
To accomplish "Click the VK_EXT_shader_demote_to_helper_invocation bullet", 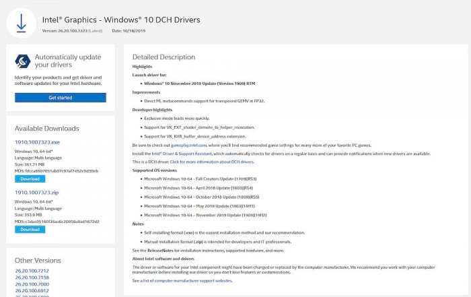I will (199, 127).
